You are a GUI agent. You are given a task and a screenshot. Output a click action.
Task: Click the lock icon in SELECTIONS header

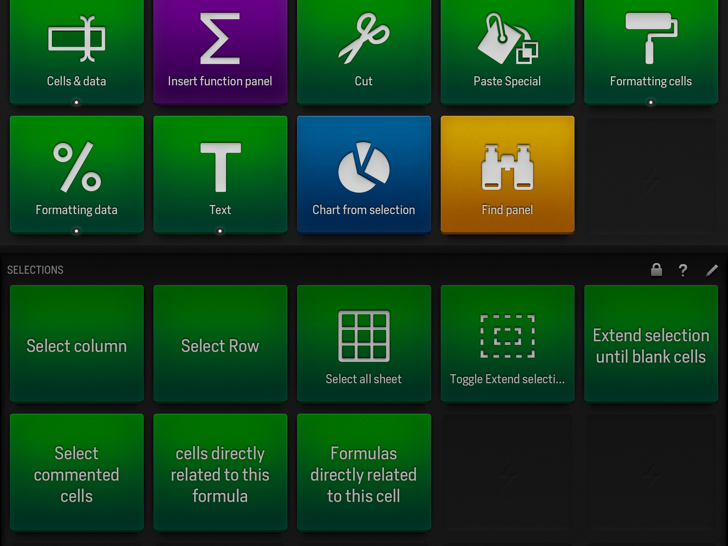coord(656,270)
